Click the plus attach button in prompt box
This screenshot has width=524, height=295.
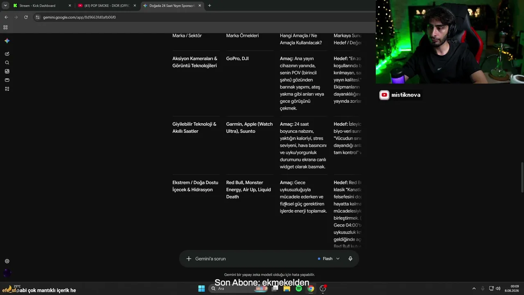(x=189, y=259)
